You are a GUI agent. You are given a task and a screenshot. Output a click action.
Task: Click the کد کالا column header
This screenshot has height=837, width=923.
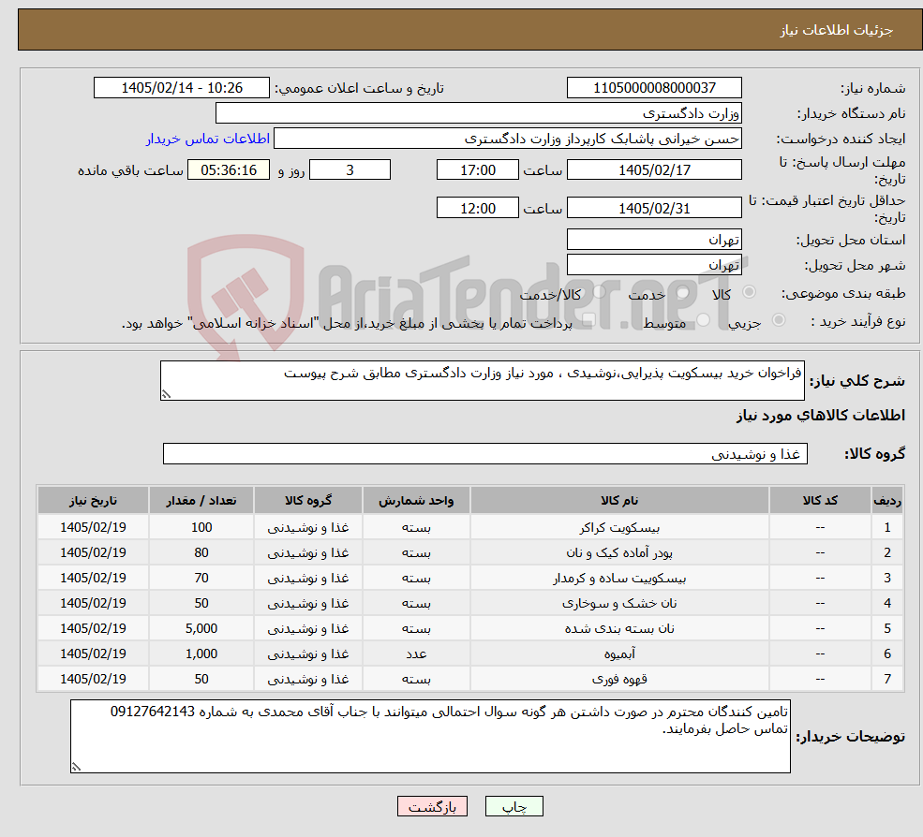click(820, 501)
